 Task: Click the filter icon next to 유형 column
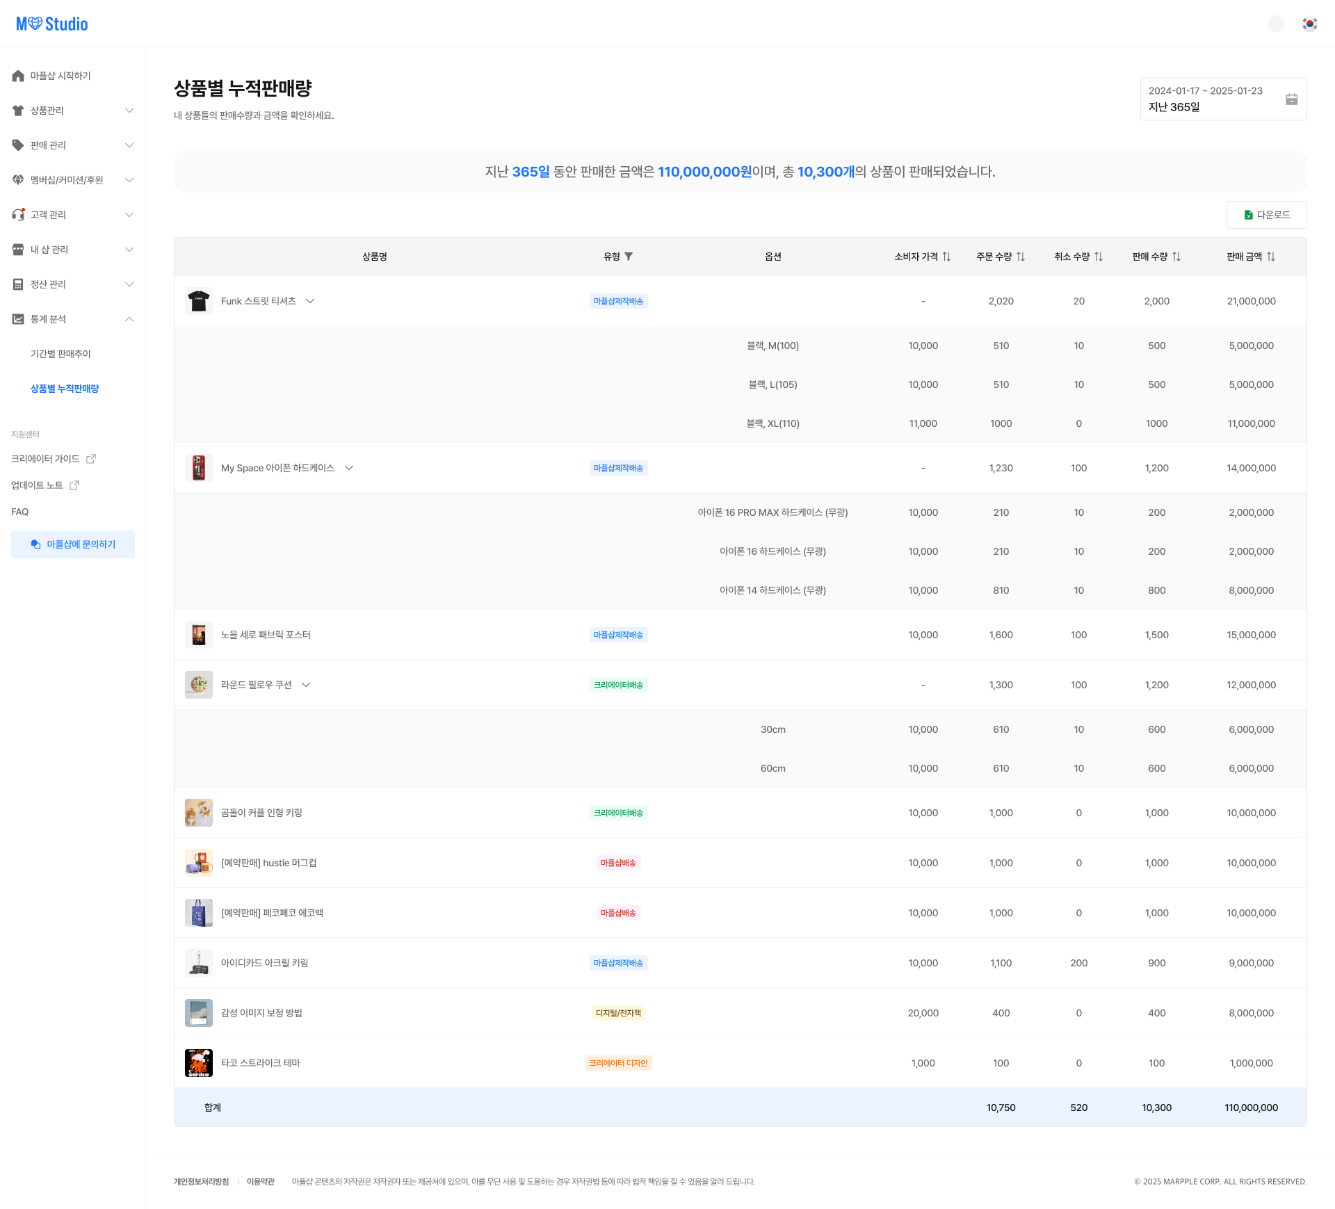coord(629,257)
